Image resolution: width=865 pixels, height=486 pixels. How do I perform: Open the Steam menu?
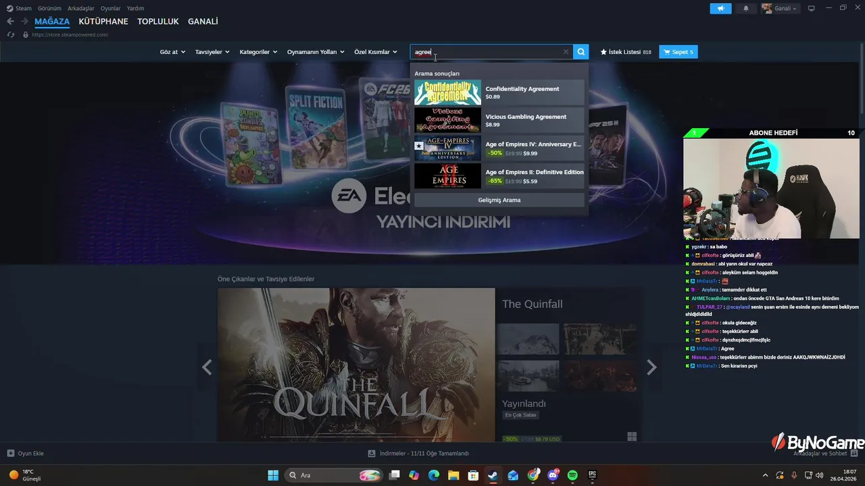[x=19, y=9]
